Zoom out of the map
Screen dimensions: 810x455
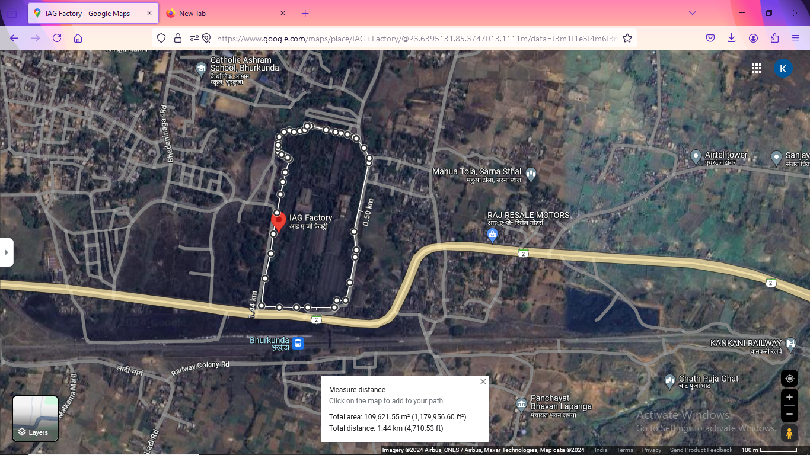point(789,414)
